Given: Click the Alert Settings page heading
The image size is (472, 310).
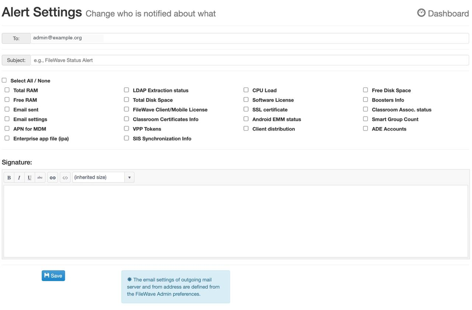Looking at the screenshot, I should point(42,12).
